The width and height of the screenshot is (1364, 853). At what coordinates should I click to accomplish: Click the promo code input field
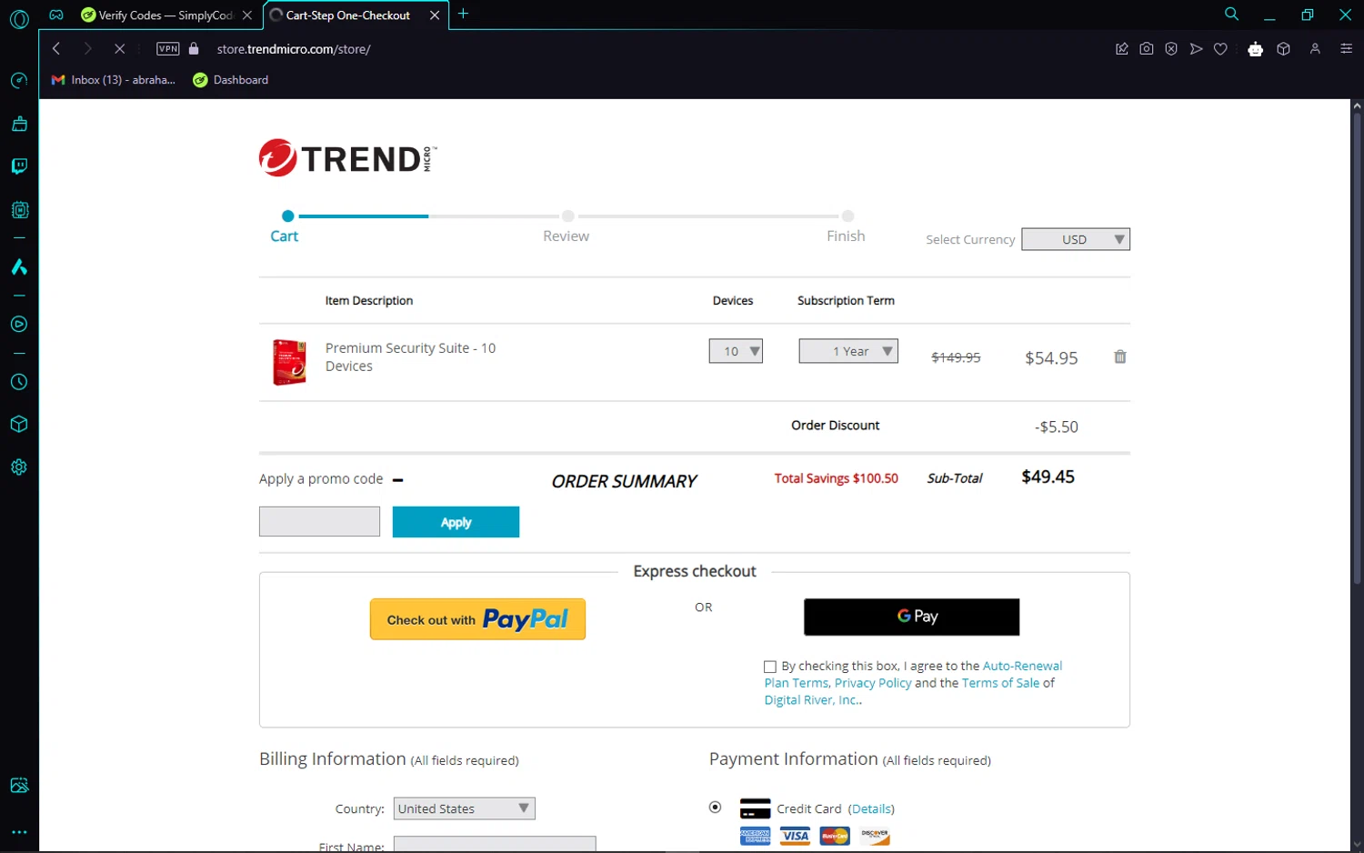point(319,522)
